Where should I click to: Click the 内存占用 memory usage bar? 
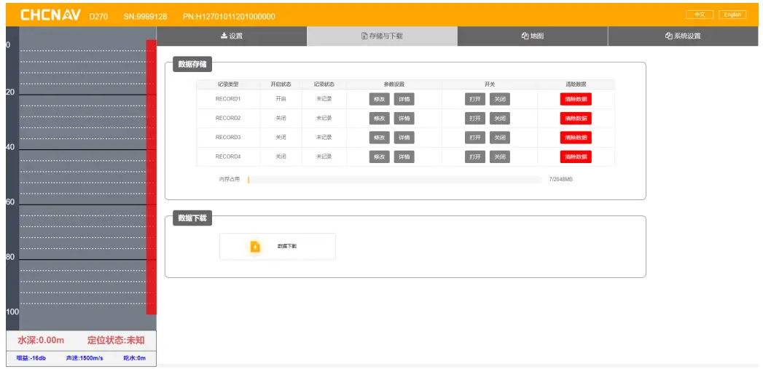[395, 180]
